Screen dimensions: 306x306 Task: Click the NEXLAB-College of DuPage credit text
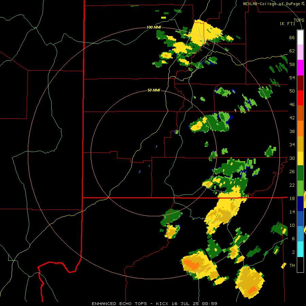click(x=273, y=4)
